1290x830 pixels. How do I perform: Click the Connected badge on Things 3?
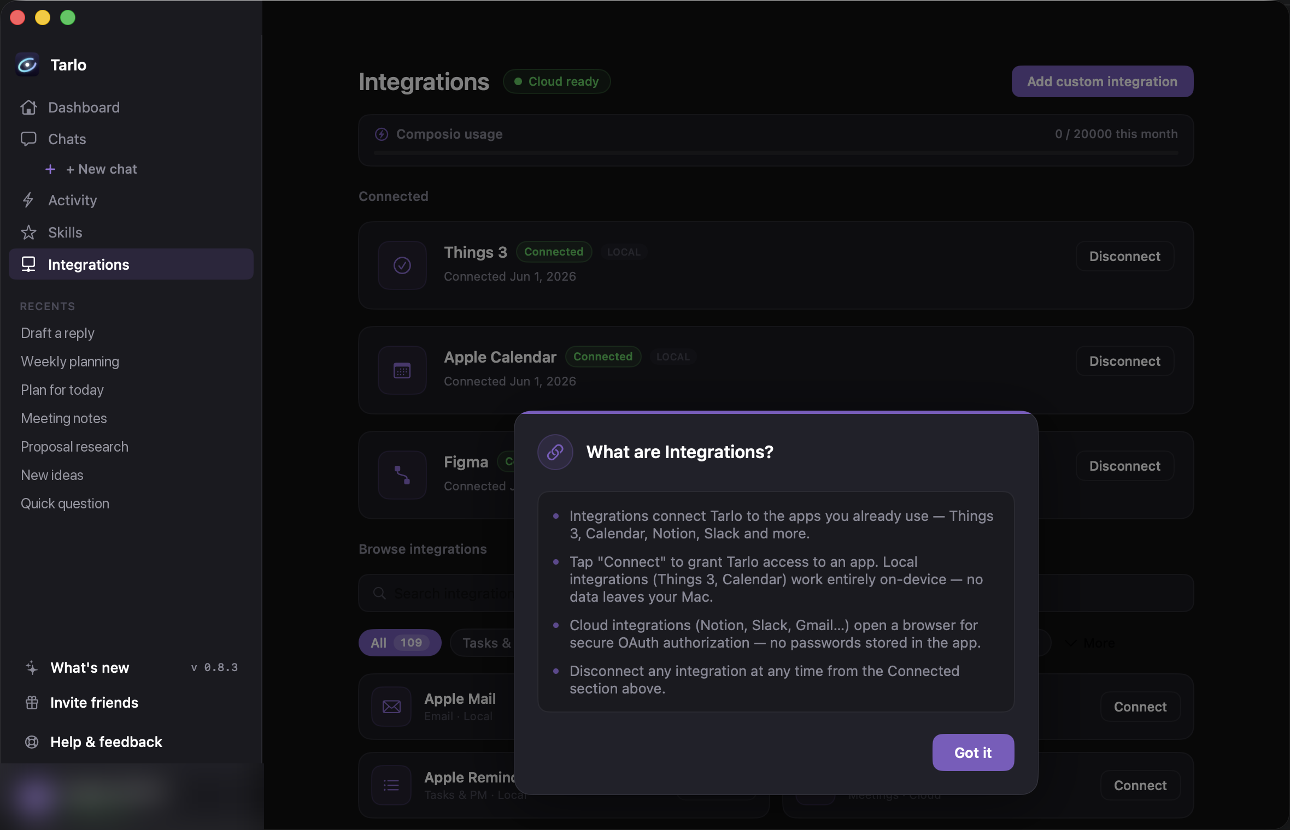[x=554, y=252]
